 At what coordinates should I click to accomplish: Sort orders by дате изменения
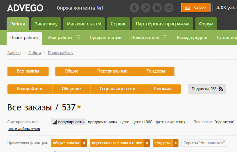point(170,122)
